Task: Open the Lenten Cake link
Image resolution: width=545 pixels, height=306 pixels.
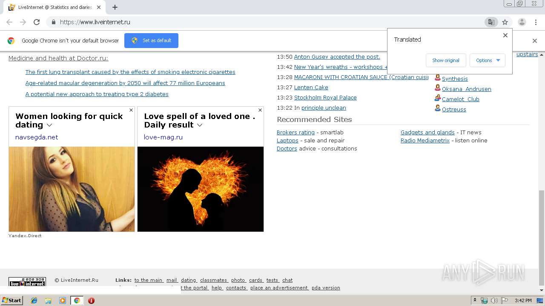Action: pyautogui.click(x=311, y=87)
